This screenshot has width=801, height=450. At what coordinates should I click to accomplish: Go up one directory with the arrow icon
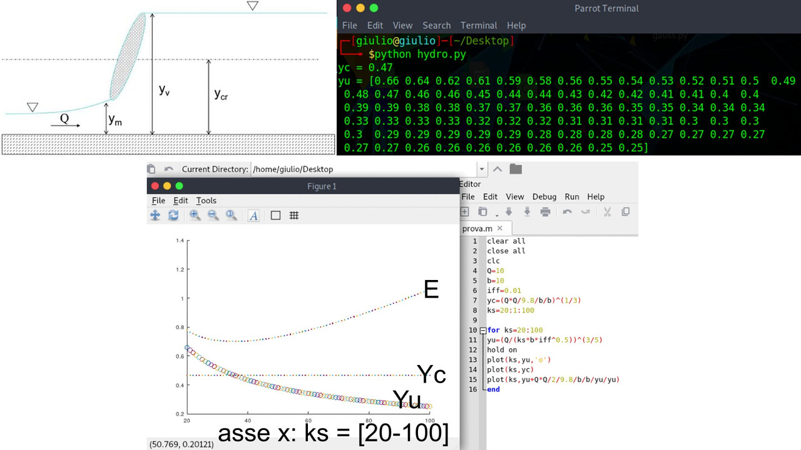497,169
